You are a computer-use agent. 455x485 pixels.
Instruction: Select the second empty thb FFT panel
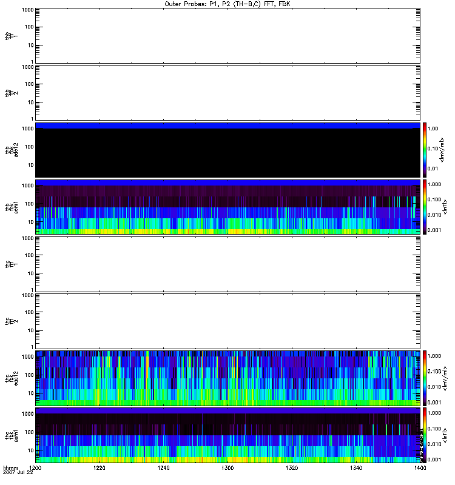[228, 92]
